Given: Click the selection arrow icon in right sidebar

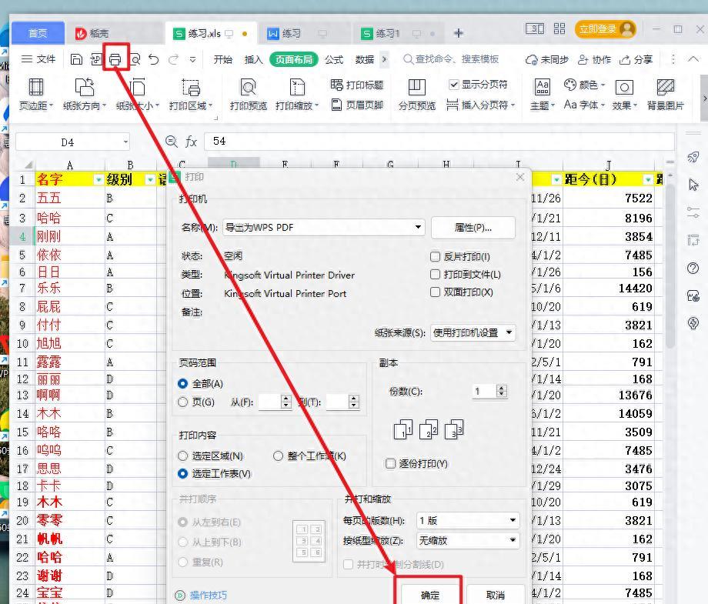Looking at the screenshot, I should [x=693, y=185].
